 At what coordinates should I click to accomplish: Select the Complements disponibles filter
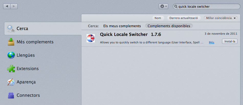pyautogui.click(x=169, y=26)
